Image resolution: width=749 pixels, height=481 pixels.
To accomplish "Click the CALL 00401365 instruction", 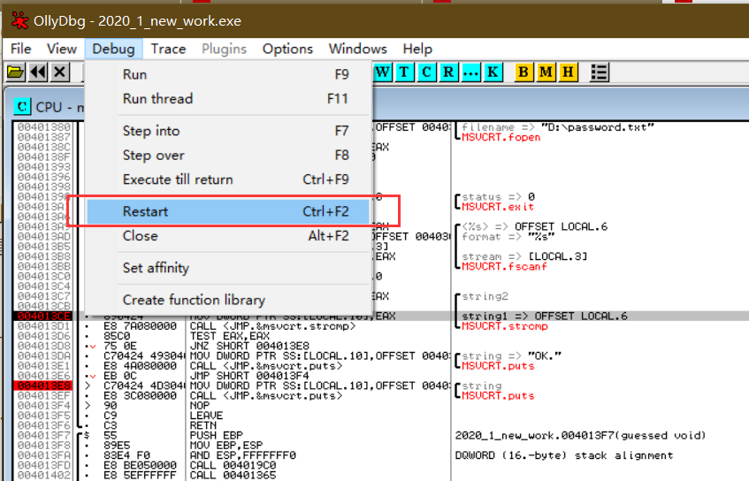I will point(233,476).
